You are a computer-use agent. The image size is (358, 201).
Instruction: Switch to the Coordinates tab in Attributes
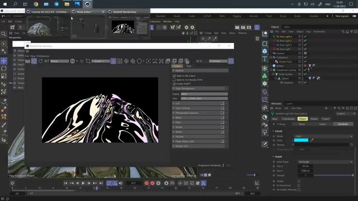[288, 119]
